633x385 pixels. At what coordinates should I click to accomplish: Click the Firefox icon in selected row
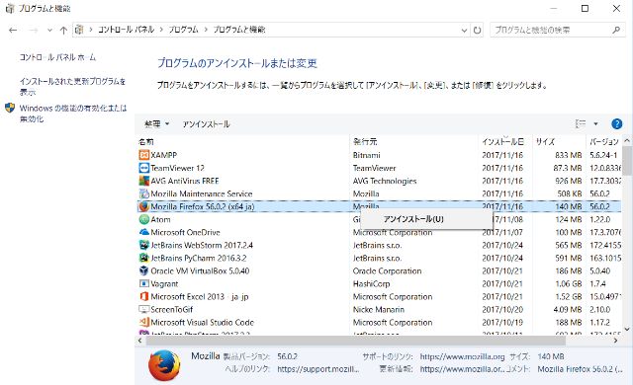pos(144,206)
